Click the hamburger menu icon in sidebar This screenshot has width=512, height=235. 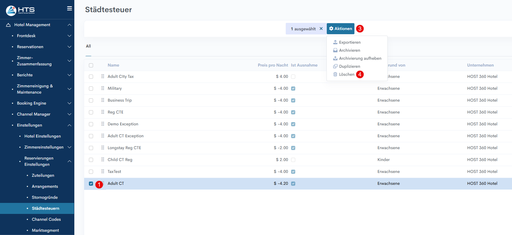tap(69, 8)
